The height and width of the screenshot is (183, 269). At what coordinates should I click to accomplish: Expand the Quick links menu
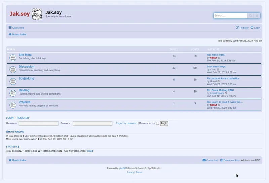coord(16,28)
